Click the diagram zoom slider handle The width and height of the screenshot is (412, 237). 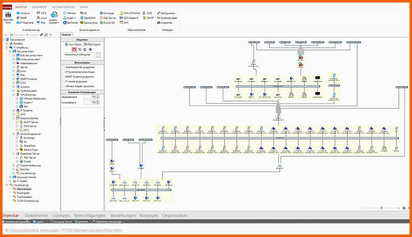coord(382,208)
